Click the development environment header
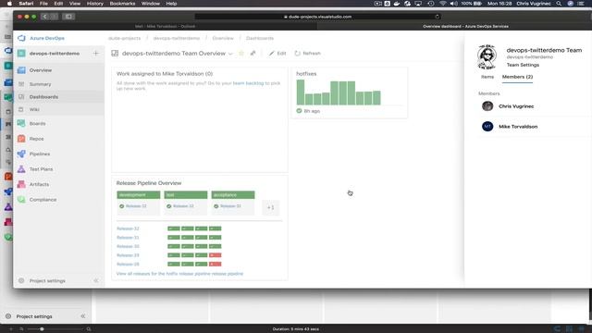The image size is (592, 333). coord(138,195)
